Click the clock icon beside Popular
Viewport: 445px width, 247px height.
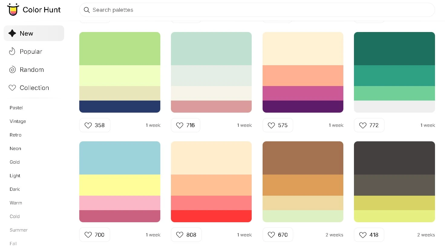[12, 51]
